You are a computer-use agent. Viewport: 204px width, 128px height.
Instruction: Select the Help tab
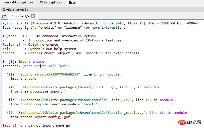click(72, 3)
